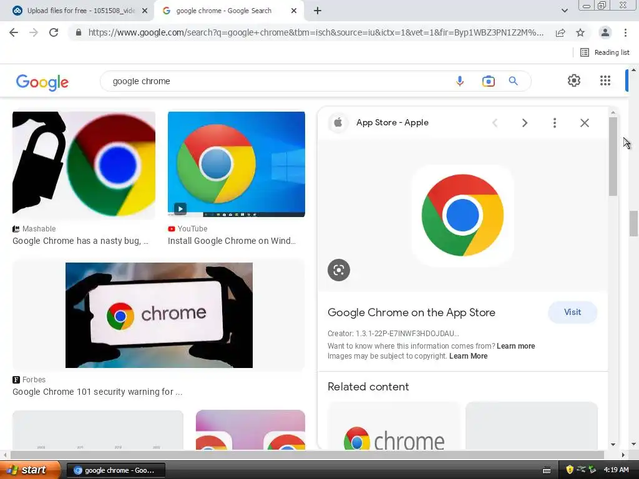
Task: Visit the App Store page
Action: pyautogui.click(x=573, y=312)
